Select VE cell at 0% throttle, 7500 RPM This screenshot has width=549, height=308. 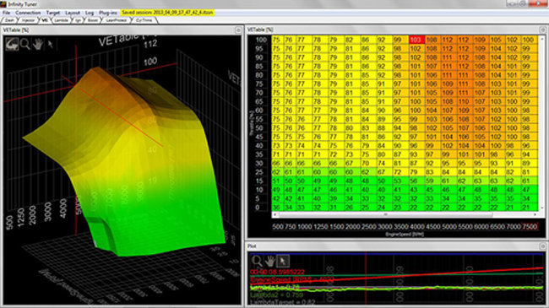coord(529,208)
